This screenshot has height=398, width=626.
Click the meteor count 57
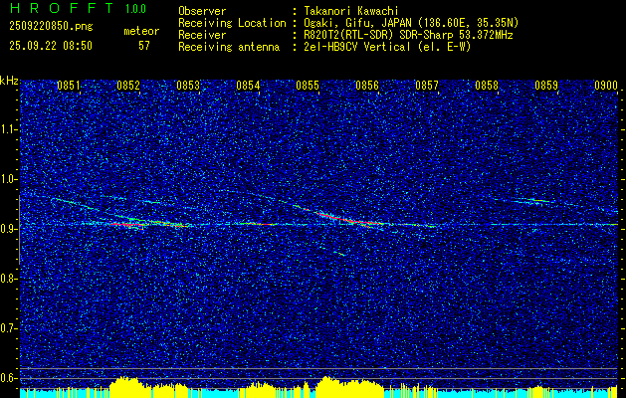144,46
